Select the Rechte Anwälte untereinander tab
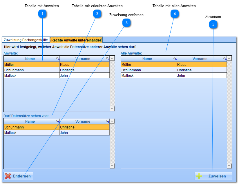 click(x=76, y=40)
